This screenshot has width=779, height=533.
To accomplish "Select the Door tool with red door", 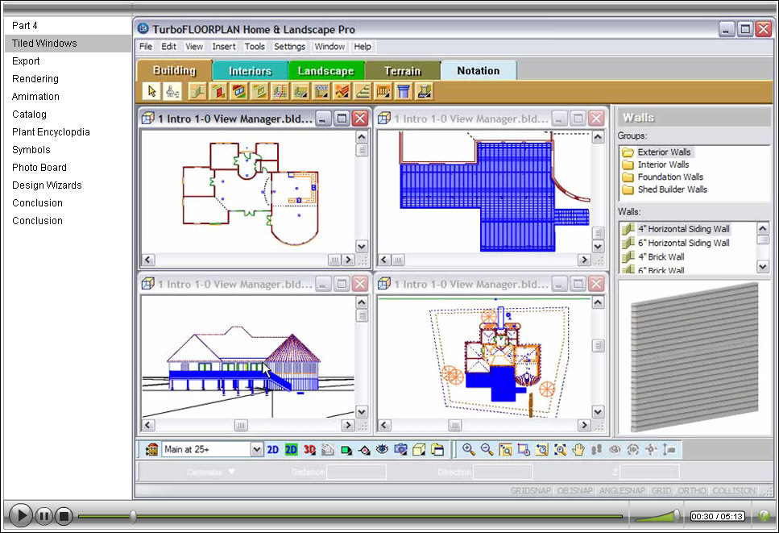I will point(218,91).
